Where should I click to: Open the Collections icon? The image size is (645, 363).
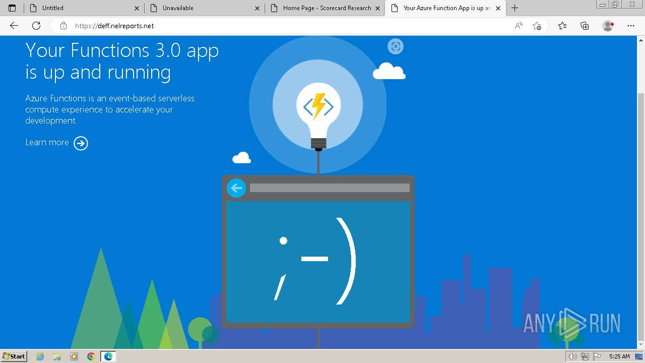click(585, 26)
